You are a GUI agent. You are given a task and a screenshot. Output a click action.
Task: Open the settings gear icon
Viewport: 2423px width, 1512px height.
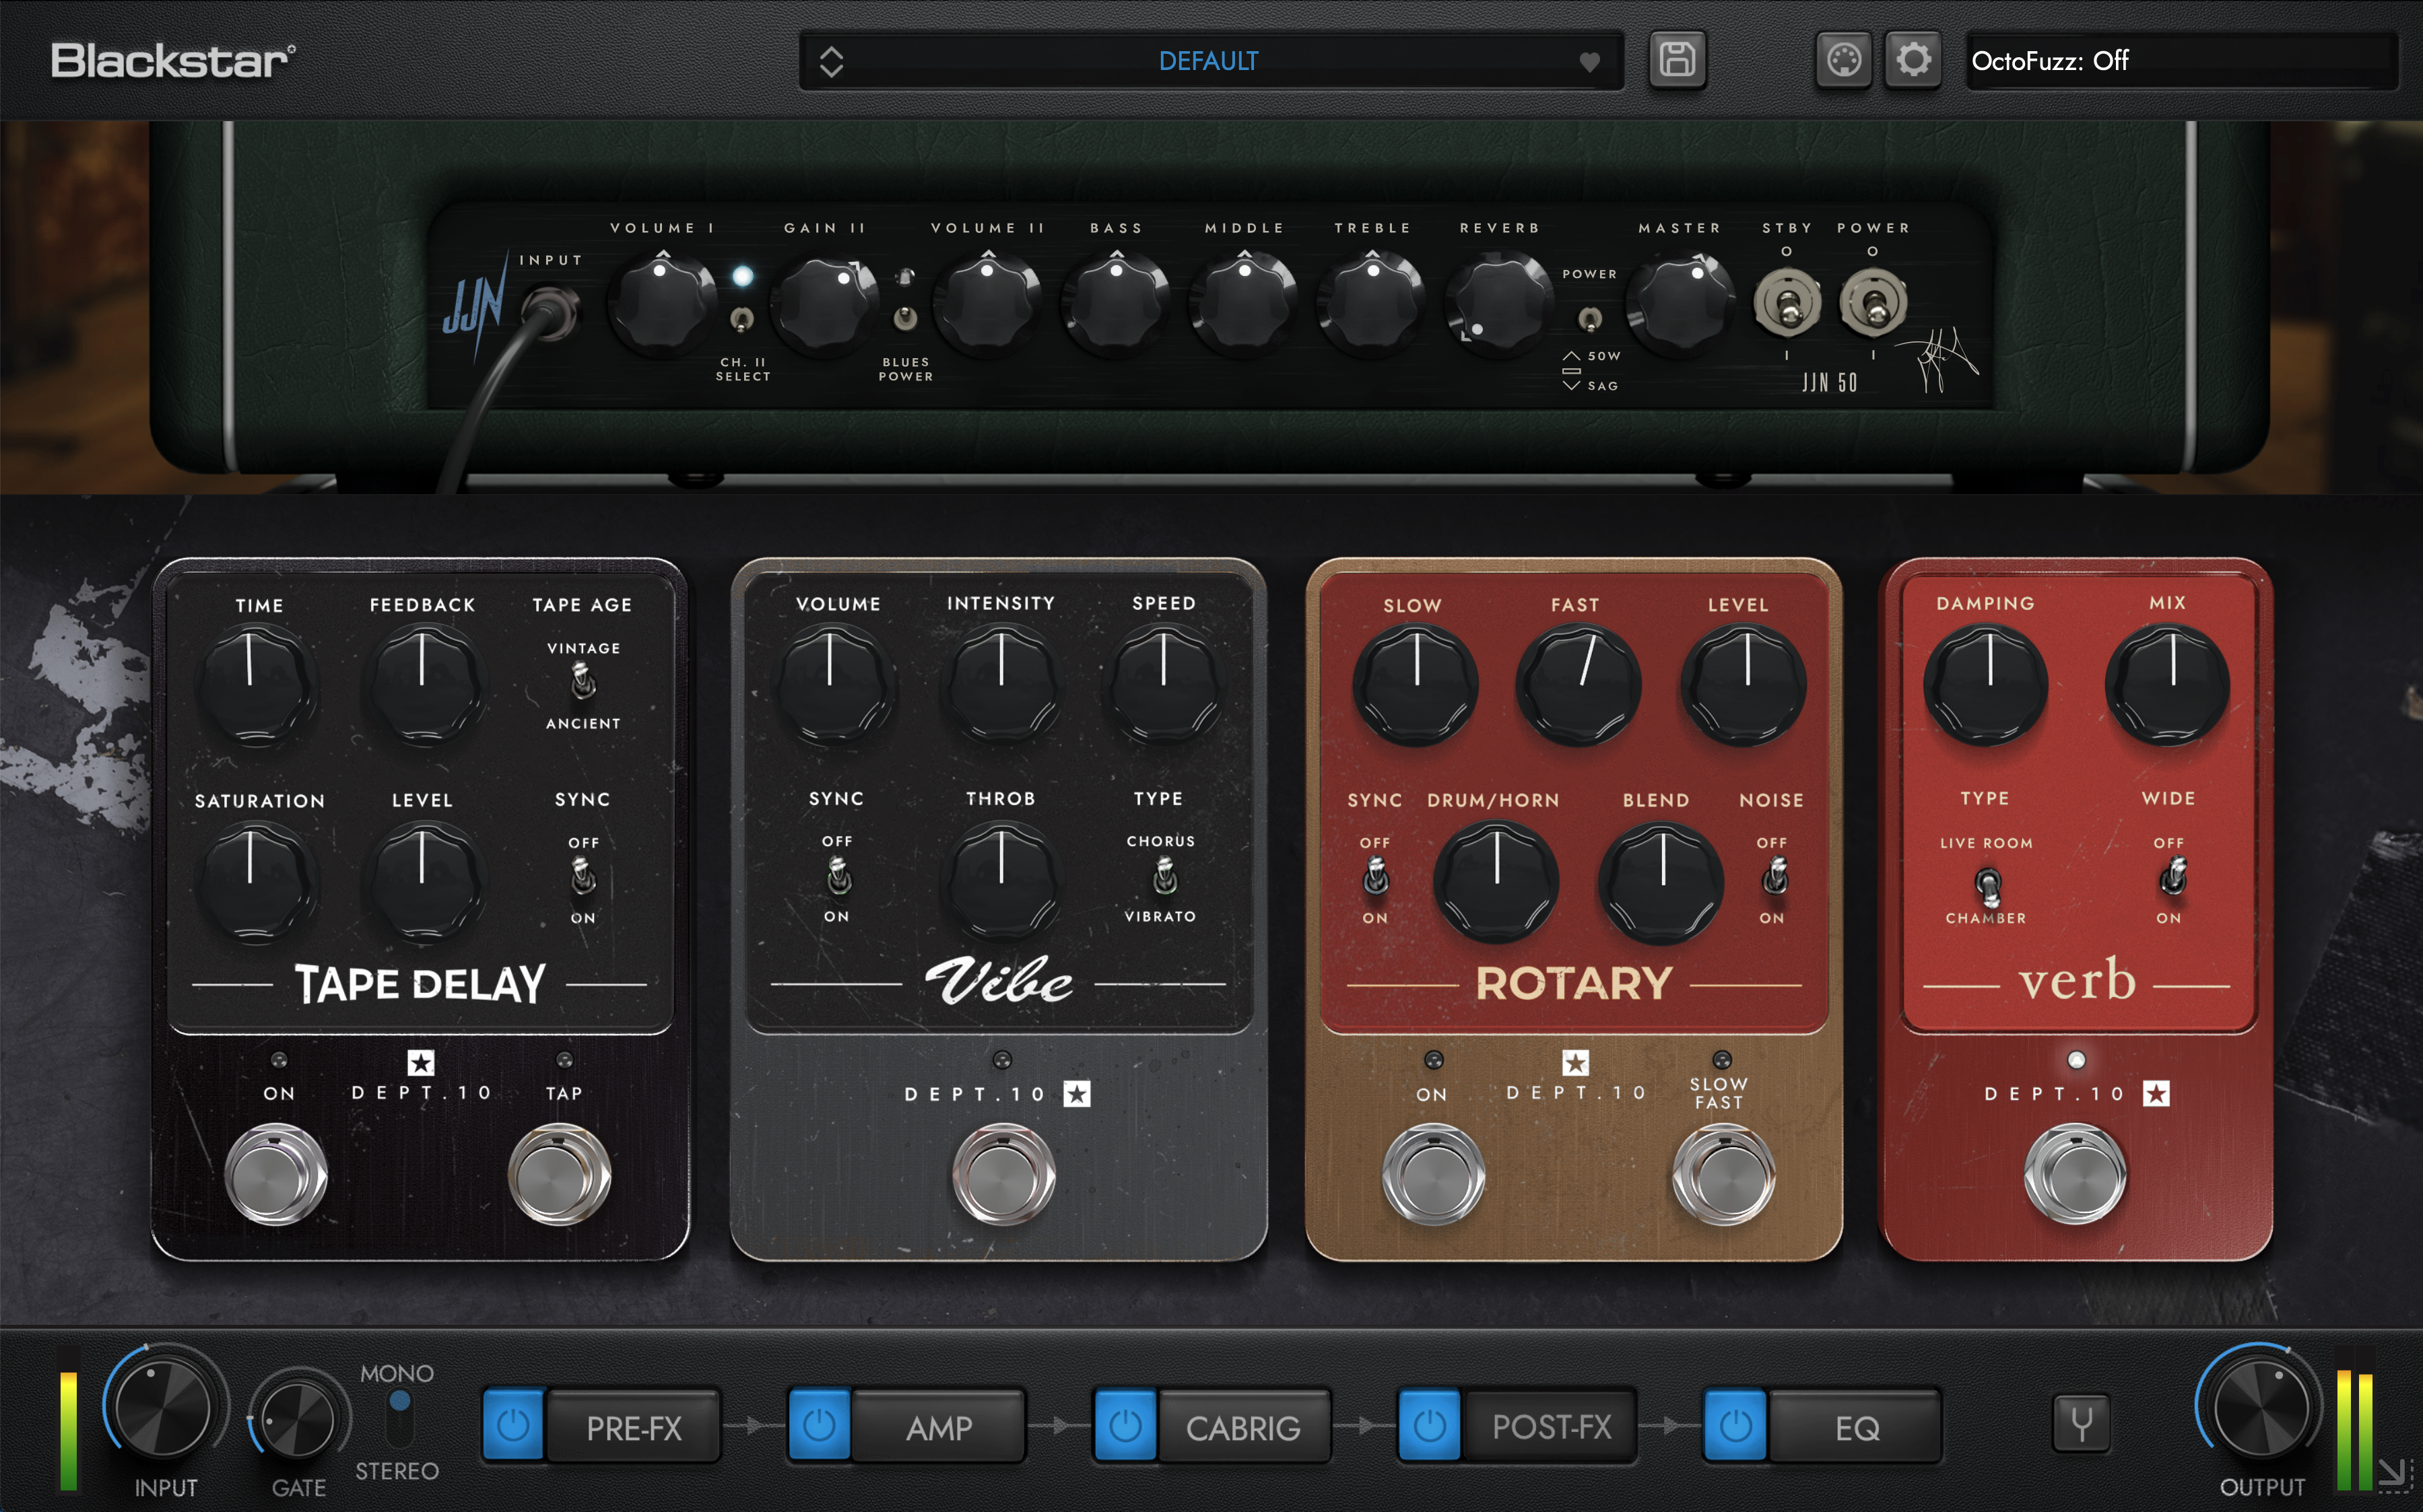click(x=1913, y=60)
